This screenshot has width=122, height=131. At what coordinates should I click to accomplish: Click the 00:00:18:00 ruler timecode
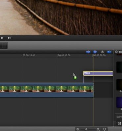(64, 55)
